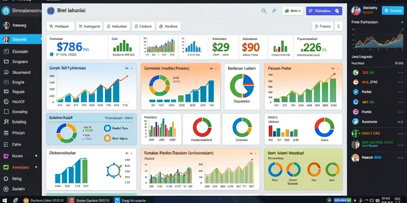Open the ellipsis menu on first right-panel row
This screenshot has height=203, width=407.
pos(400,73)
